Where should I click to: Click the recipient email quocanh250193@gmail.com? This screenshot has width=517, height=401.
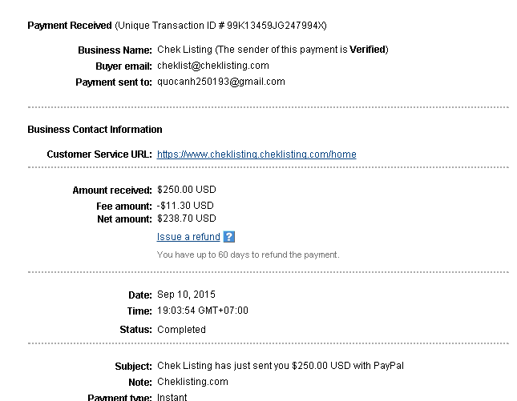point(221,82)
